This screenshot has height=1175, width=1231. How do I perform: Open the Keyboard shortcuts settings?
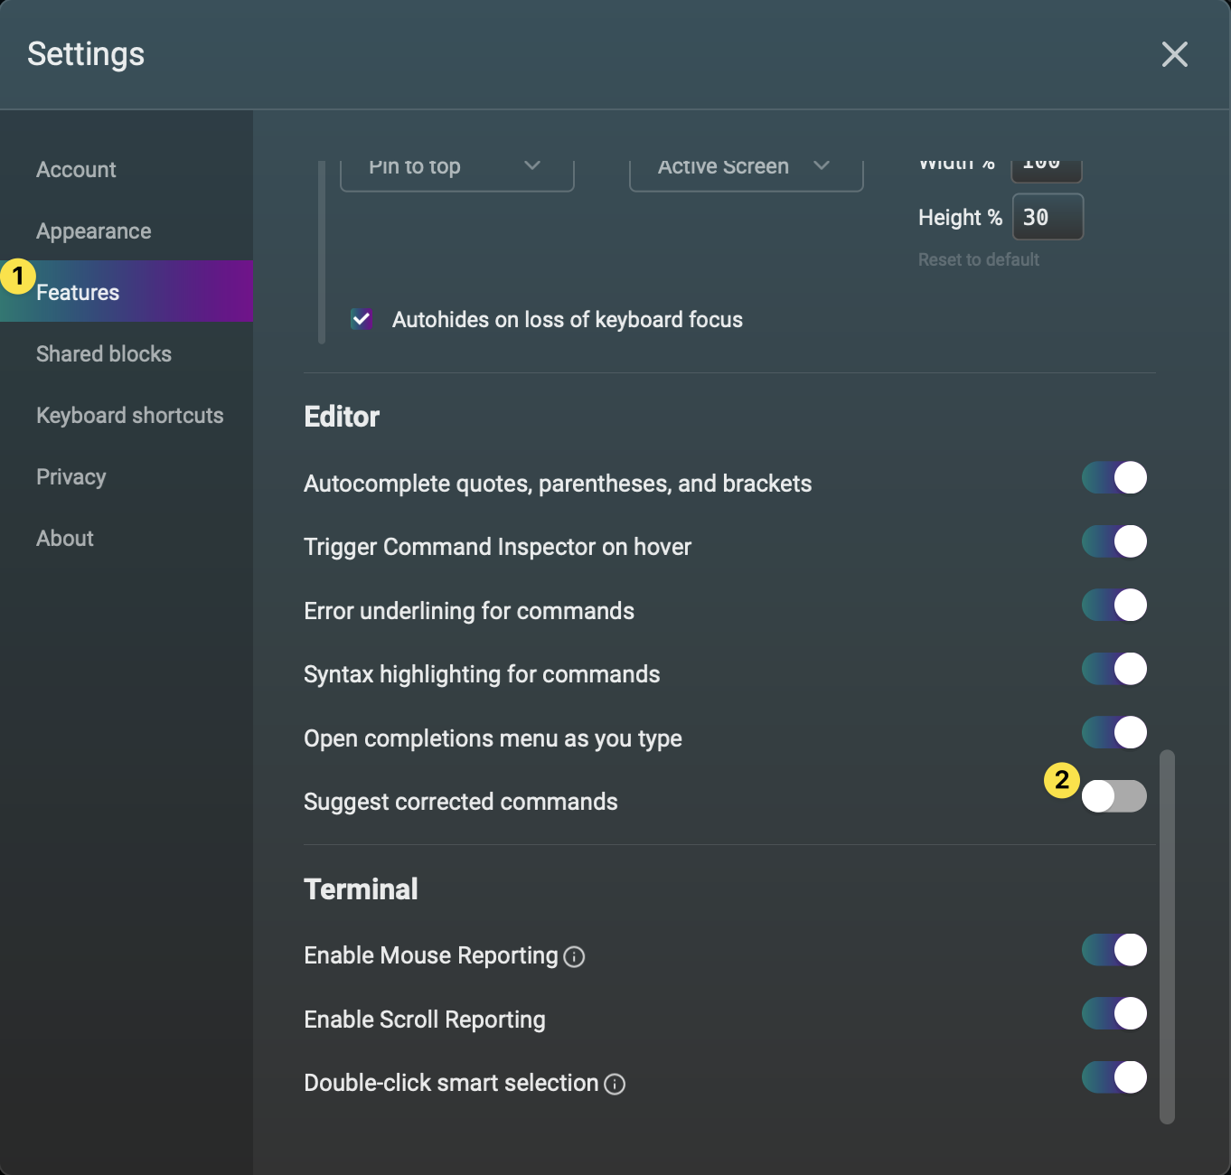[x=129, y=415]
